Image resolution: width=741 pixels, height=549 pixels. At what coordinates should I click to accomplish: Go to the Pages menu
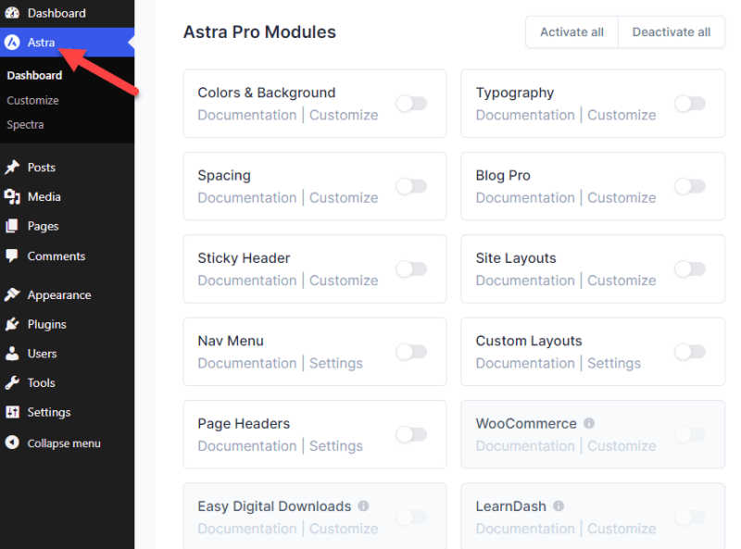pos(67,226)
